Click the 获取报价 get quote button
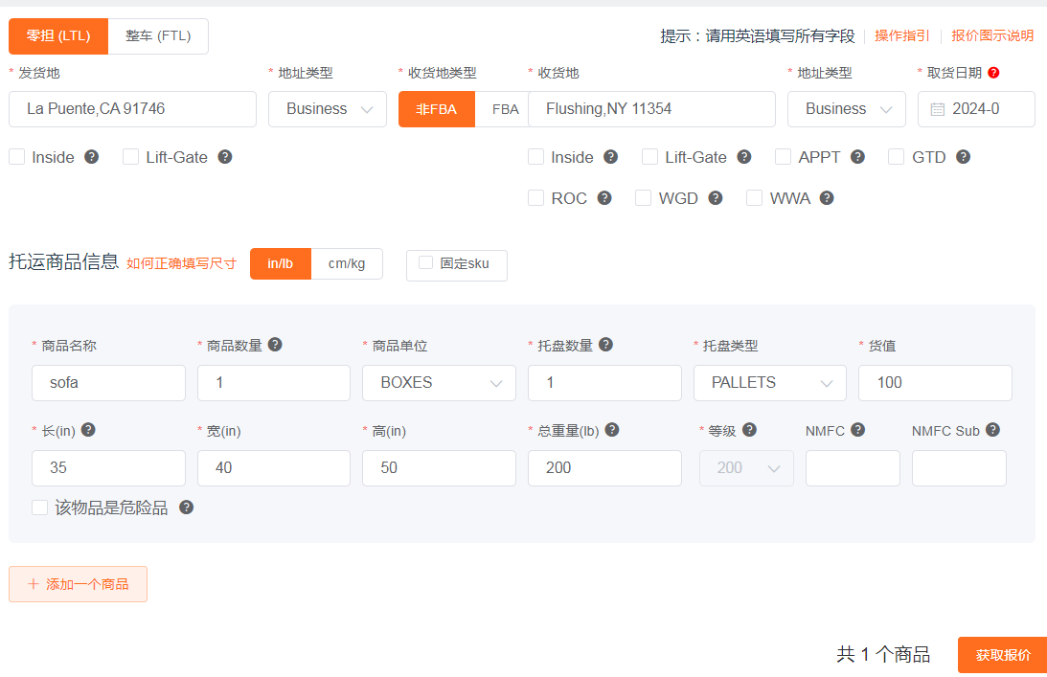The image size is (1047, 677). (1002, 655)
